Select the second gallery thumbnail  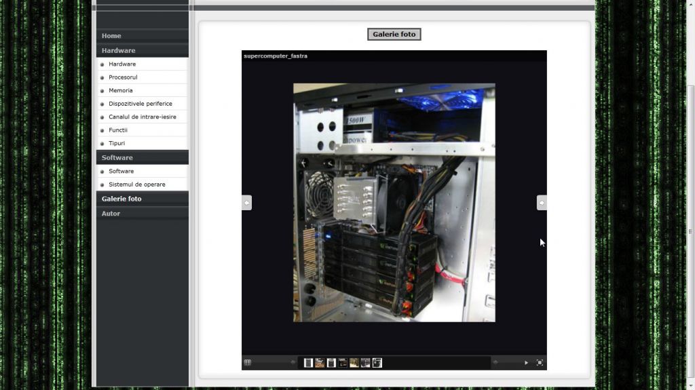pyautogui.click(x=320, y=363)
